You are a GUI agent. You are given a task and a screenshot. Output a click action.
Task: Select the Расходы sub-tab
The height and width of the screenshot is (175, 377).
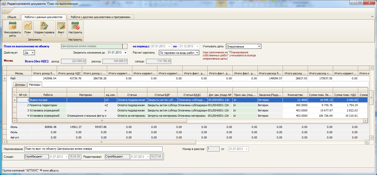(35, 85)
